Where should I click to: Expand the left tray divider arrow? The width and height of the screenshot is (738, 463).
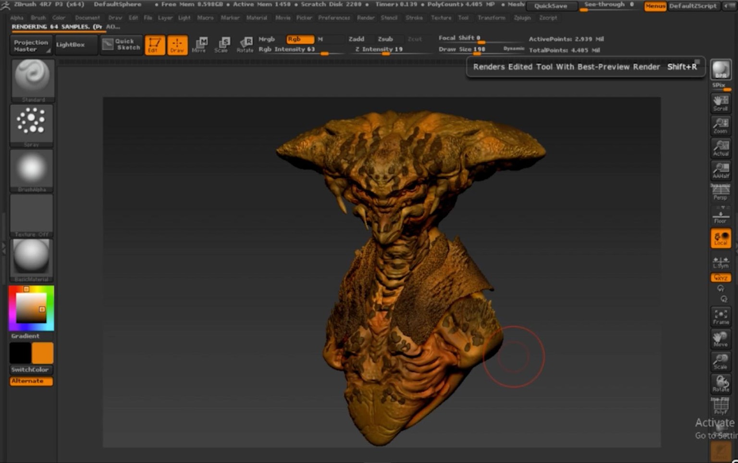[4, 247]
